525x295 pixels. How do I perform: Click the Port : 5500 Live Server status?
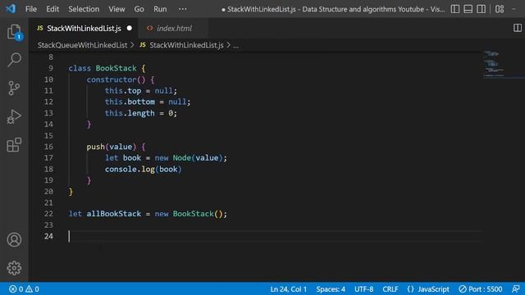pos(481,289)
